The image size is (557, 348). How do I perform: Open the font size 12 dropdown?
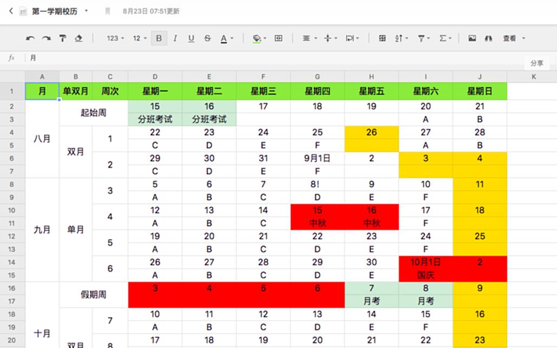coord(140,38)
